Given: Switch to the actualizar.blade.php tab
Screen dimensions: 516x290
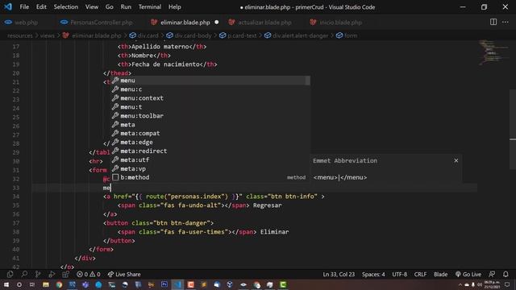Looking at the screenshot, I should click(264, 23).
